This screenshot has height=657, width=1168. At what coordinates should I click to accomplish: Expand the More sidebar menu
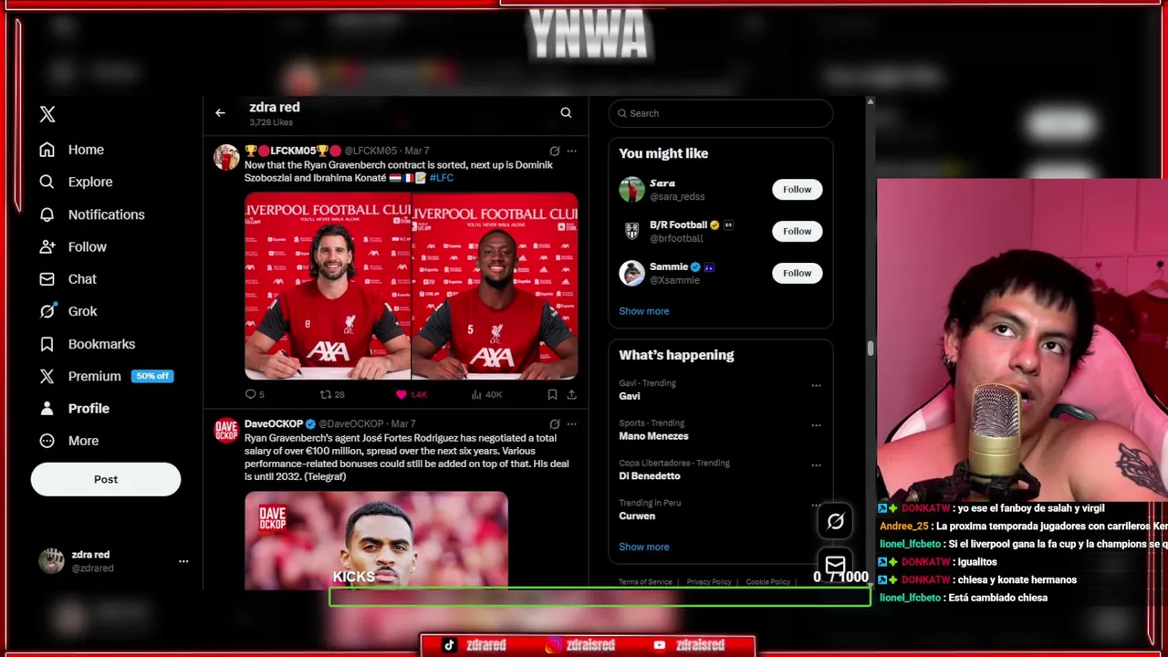69,441
